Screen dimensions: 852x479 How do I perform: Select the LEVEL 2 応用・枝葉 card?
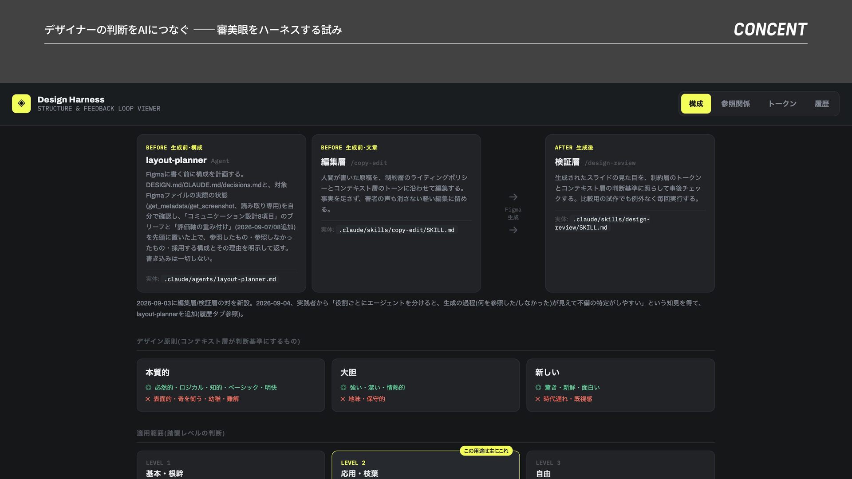[426, 465]
